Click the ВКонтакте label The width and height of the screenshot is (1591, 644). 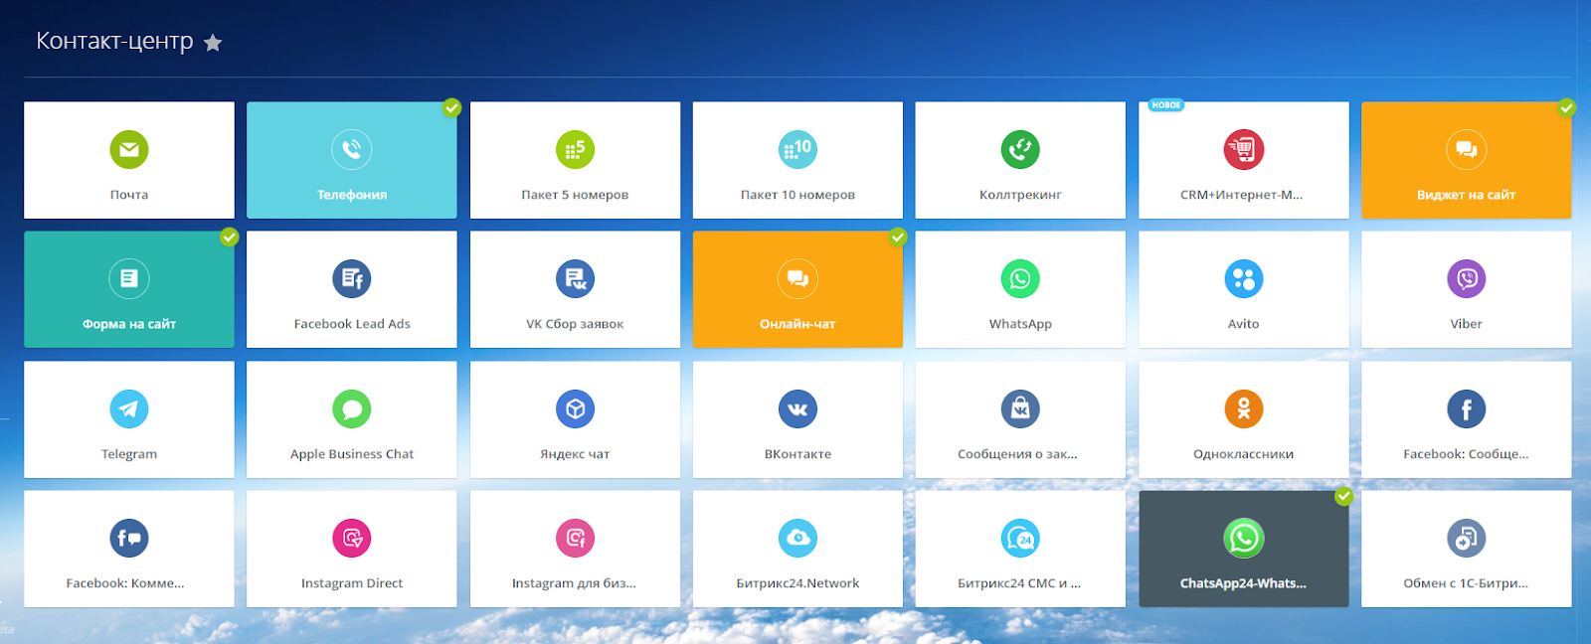pos(797,454)
